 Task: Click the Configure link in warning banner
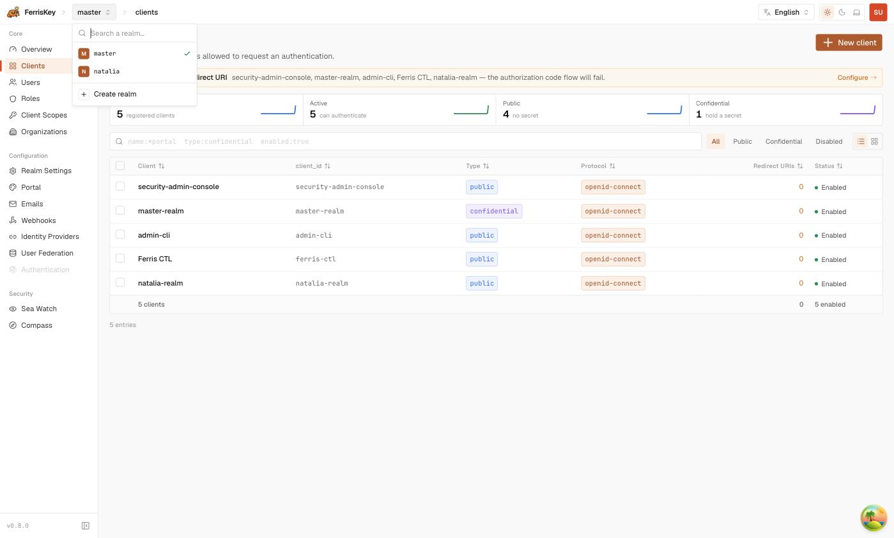point(857,77)
